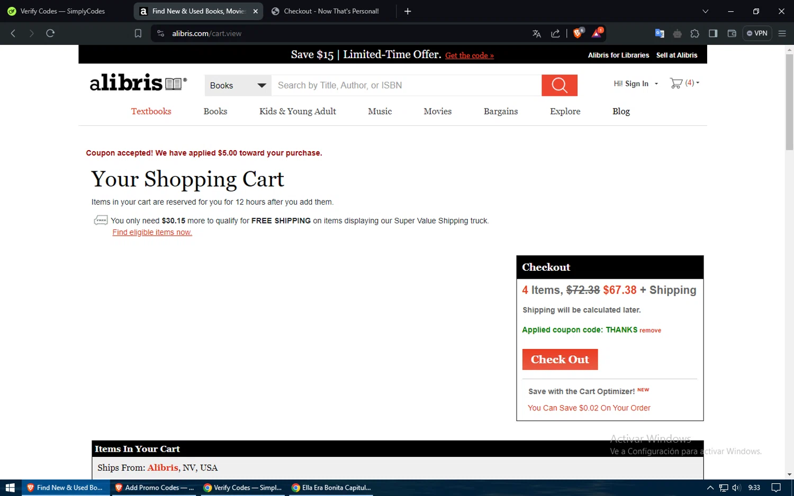794x496 pixels.
Task: Open the browser hamburger menu
Action: [782, 33]
